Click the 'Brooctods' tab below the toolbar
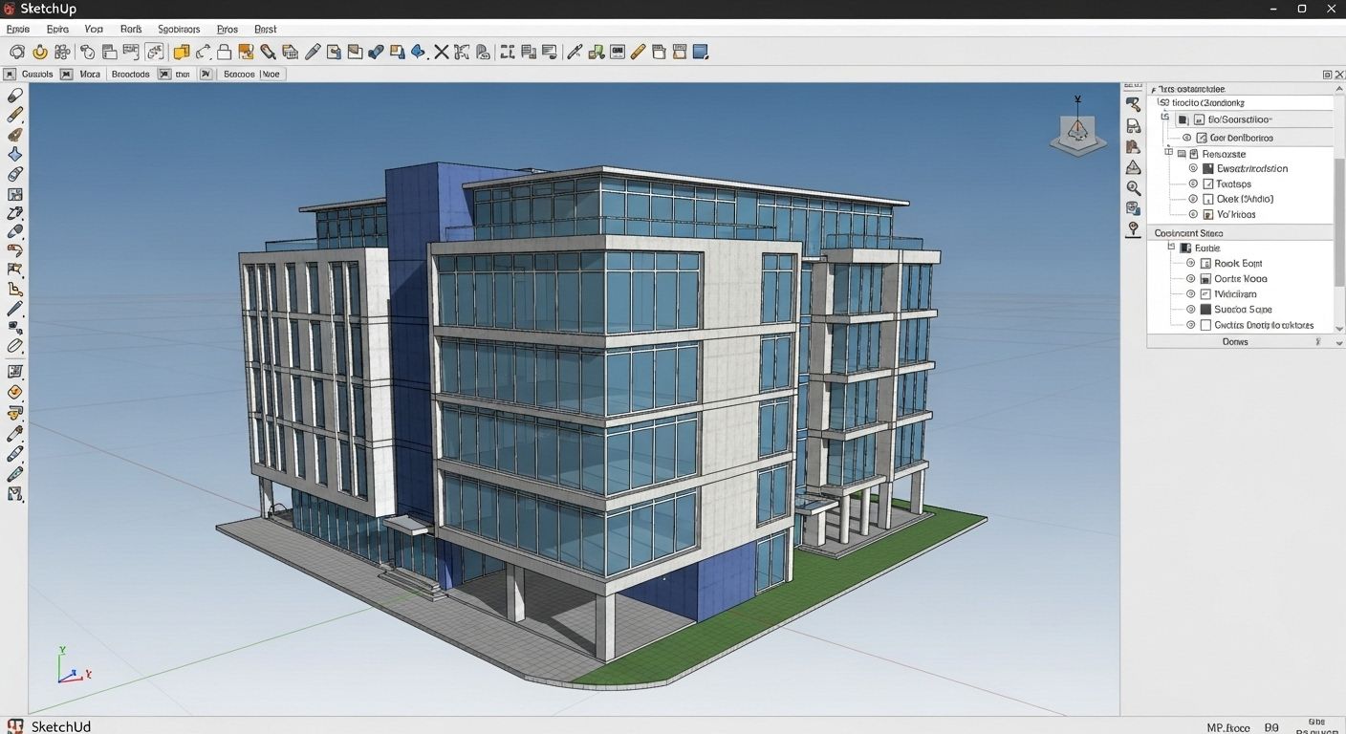Viewport: 1346px width, 734px height. pyautogui.click(x=131, y=74)
